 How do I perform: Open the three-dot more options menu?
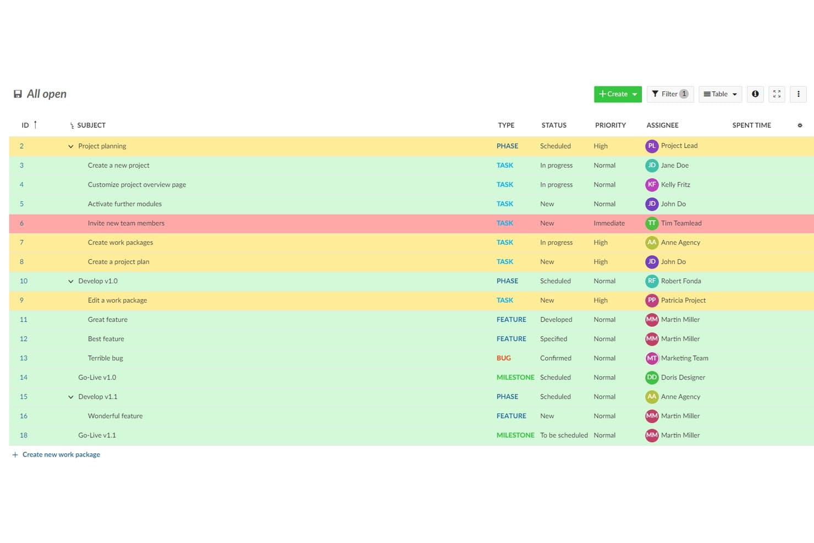[798, 94]
